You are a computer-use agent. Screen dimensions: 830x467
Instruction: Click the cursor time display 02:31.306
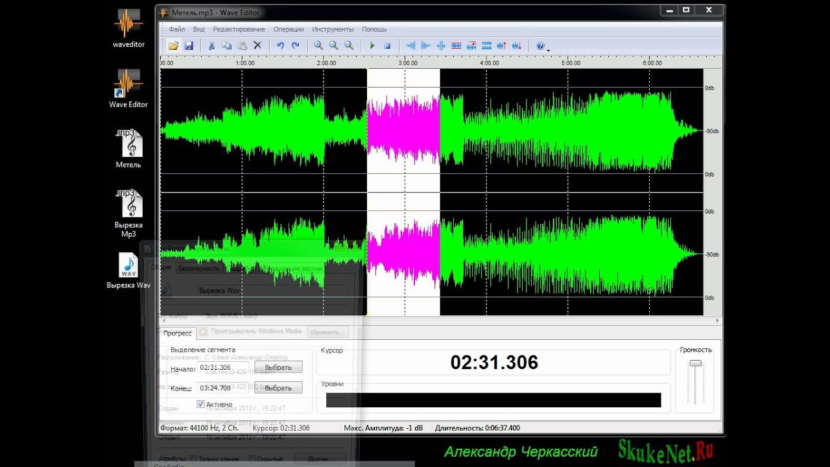point(494,363)
